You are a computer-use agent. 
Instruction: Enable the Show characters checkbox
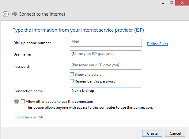pos(72,75)
